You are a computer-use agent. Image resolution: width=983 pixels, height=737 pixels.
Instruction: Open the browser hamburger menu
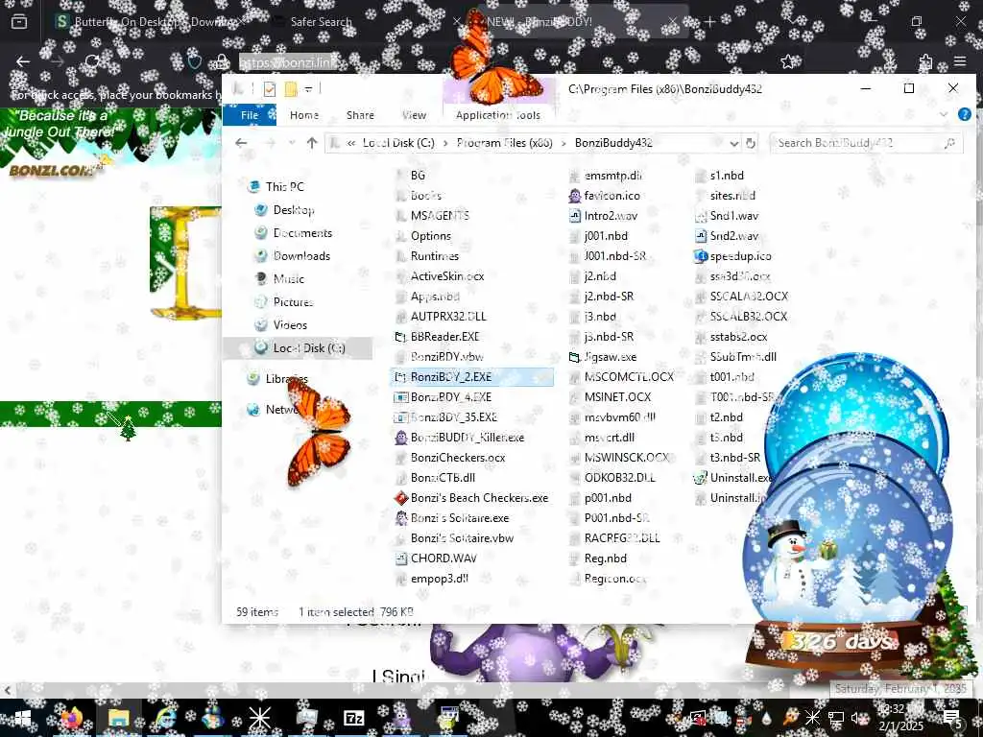[x=960, y=61]
